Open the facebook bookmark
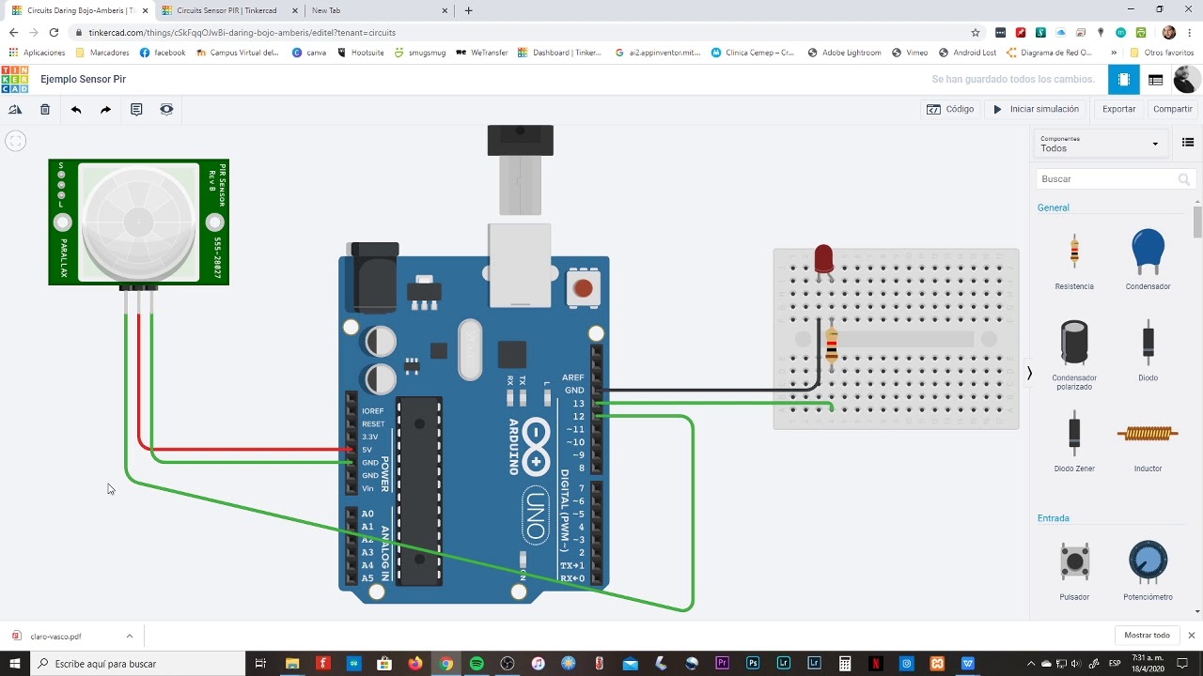1203x676 pixels. click(163, 53)
